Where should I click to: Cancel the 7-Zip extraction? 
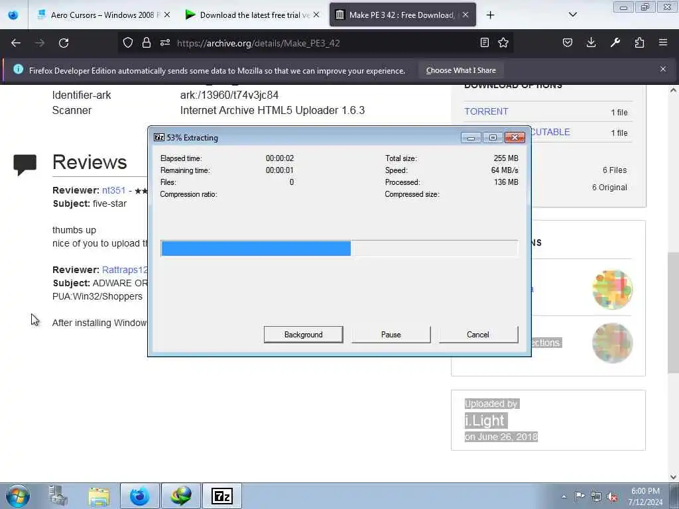pyautogui.click(x=477, y=335)
